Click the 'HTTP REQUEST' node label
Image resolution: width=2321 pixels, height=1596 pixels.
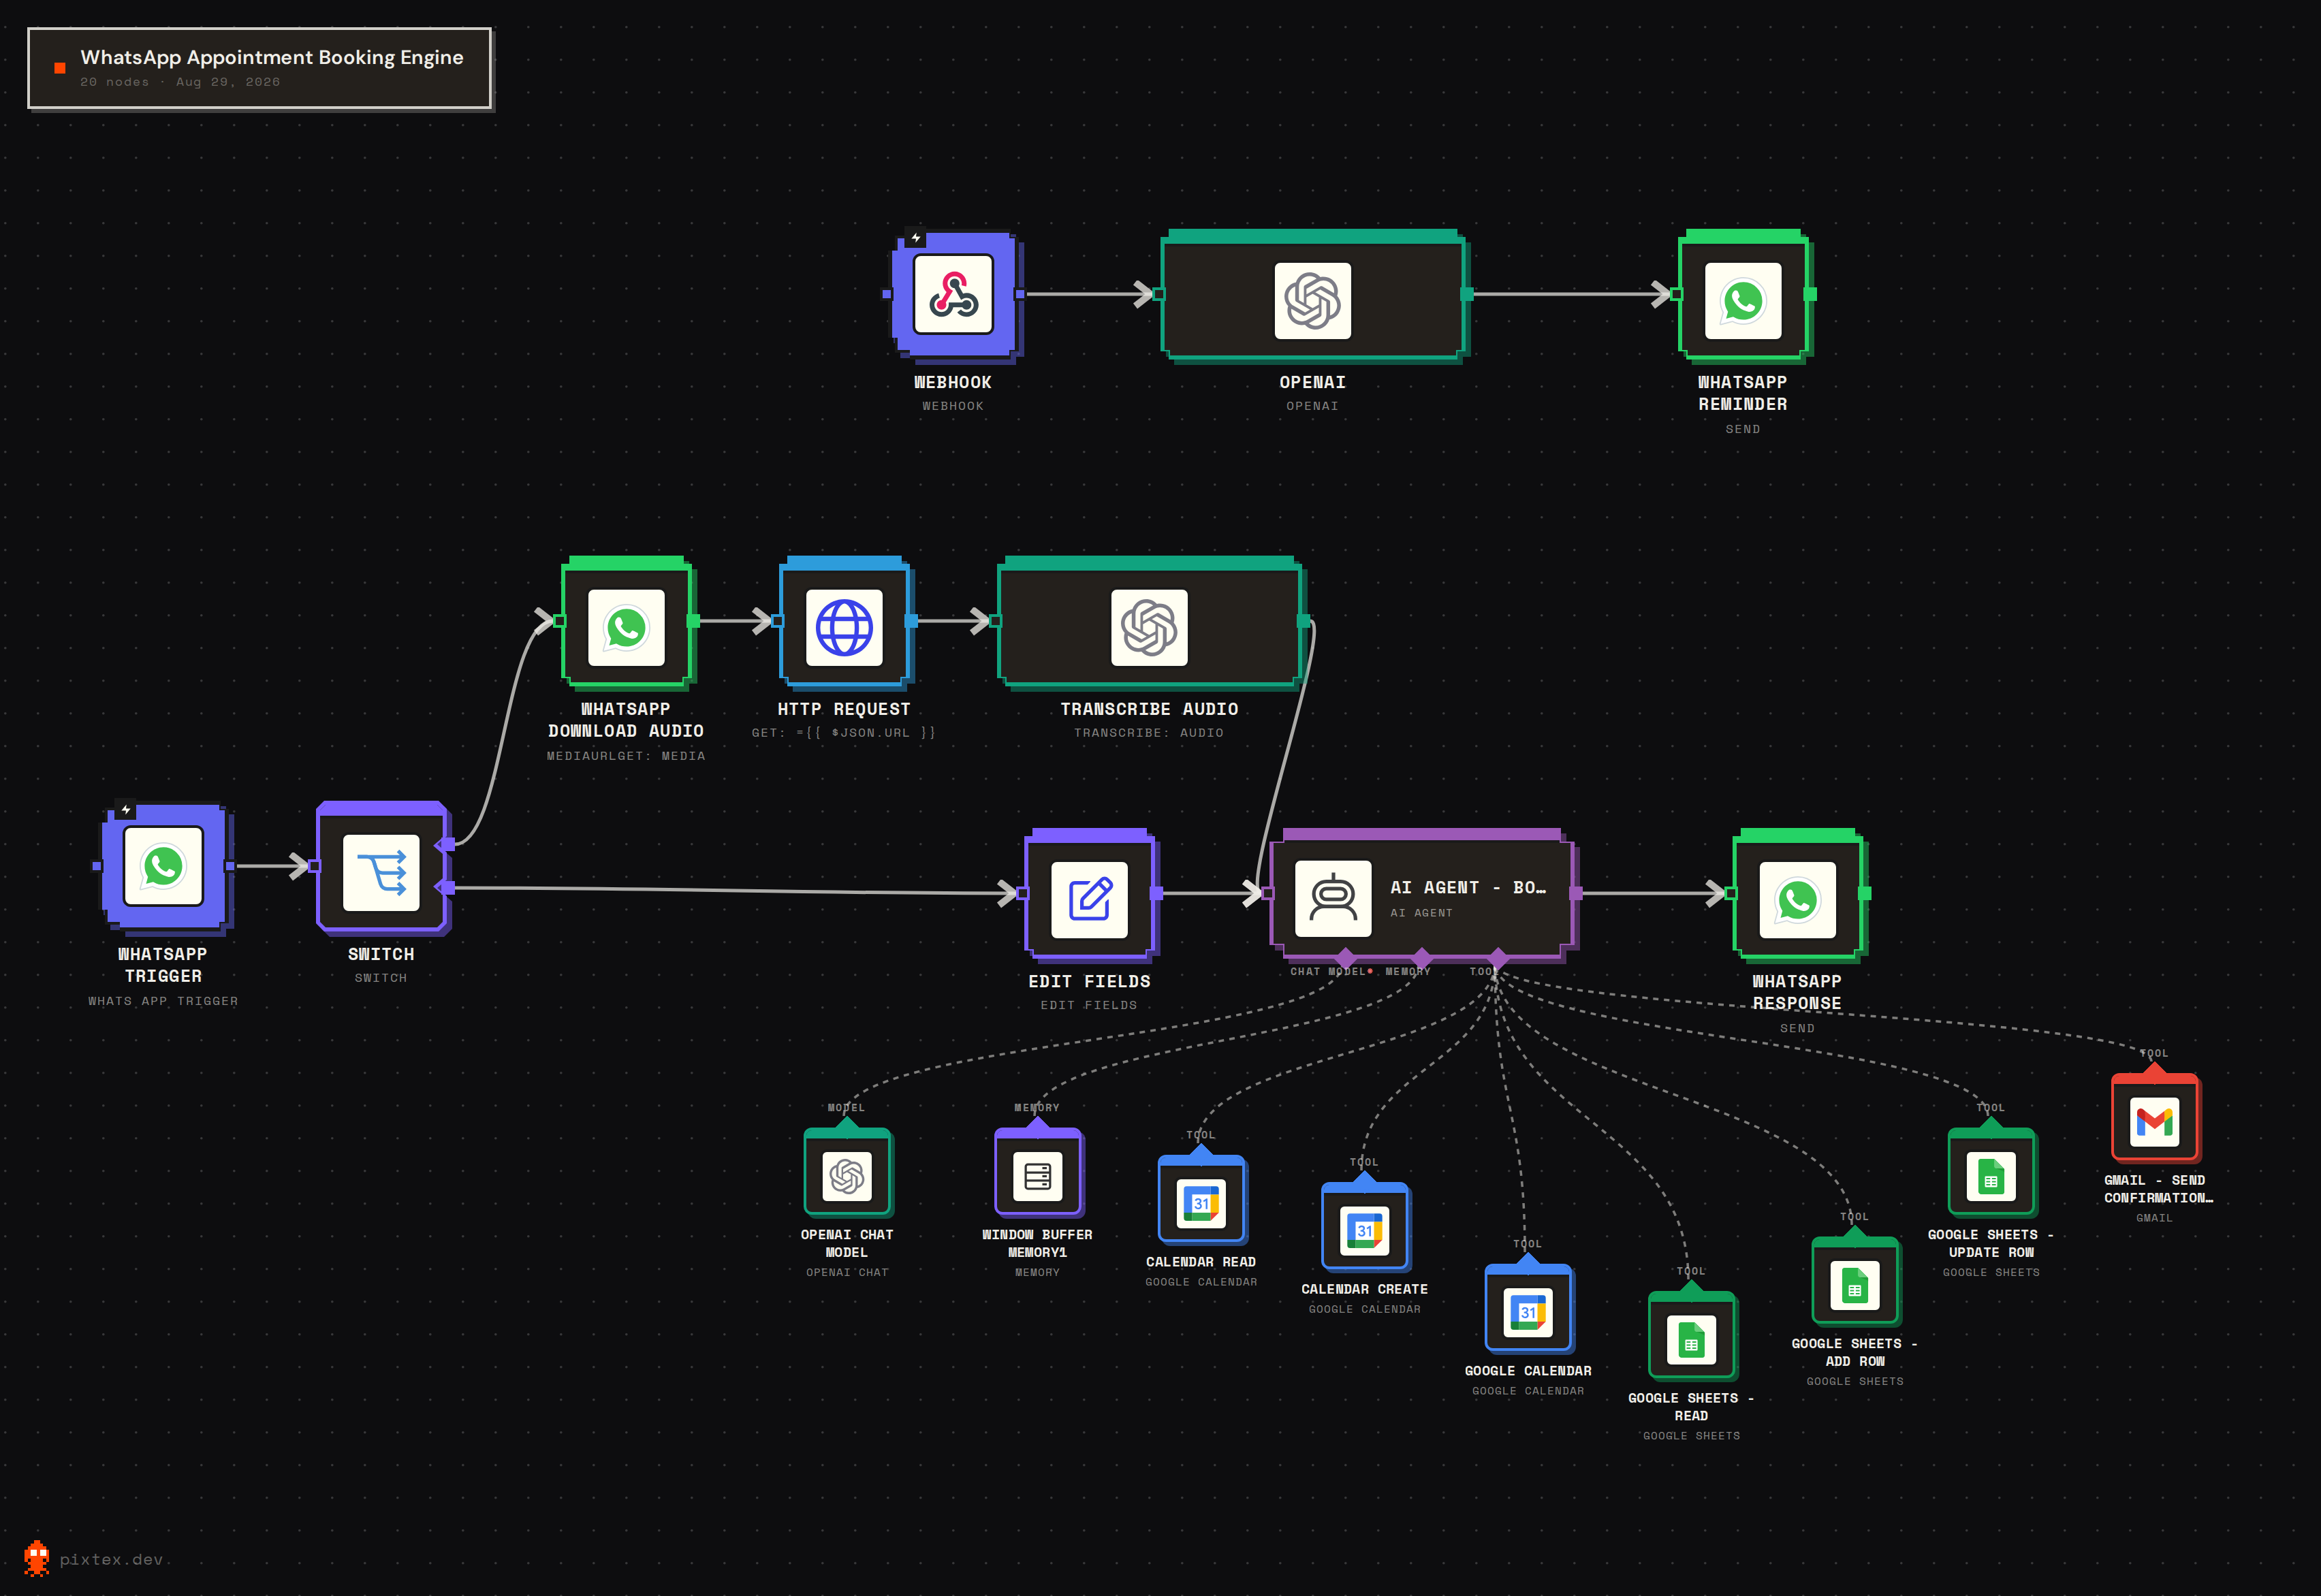click(x=844, y=709)
